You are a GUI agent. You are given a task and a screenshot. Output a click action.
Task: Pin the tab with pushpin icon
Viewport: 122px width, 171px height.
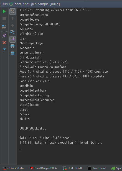[4, 36]
